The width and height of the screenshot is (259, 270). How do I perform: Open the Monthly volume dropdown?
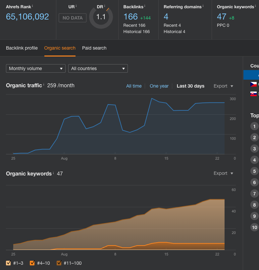click(x=36, y=68)
